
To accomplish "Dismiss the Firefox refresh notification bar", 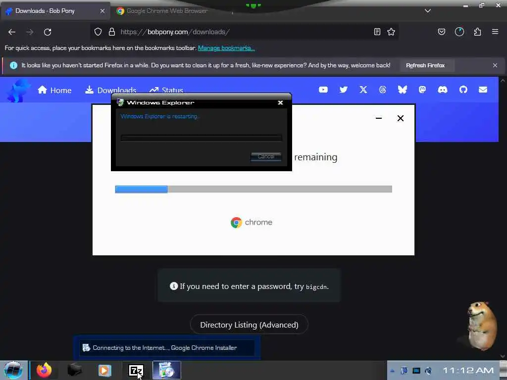I will click(495, 65).
